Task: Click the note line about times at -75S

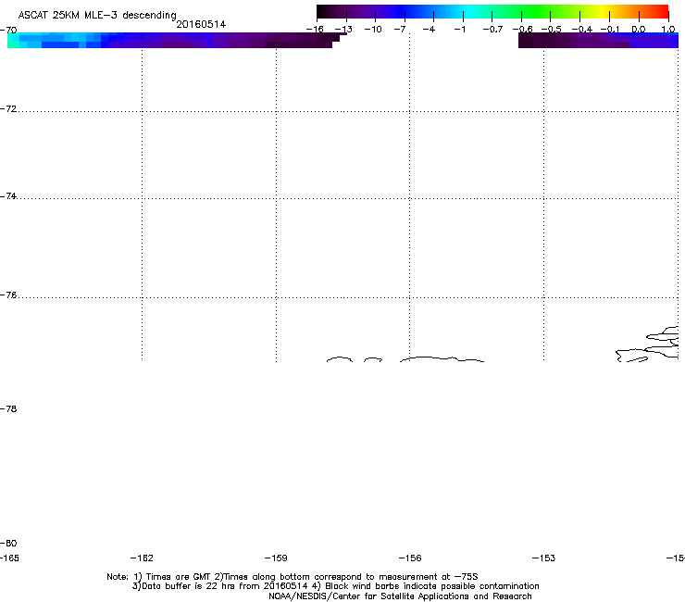Action: pos(293,577)
